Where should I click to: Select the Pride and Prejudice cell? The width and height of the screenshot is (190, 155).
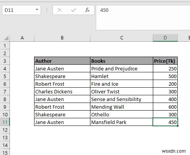(121, 69)
